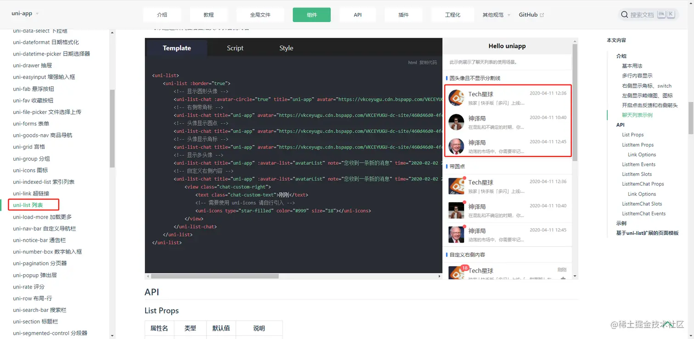This screenshot has height=339, width=694.
Task: Click the preview vertical scrollbar thumb
Action: 575,103
